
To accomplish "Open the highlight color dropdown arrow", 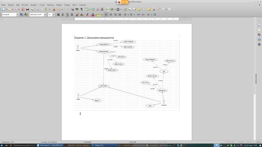I will (102, 15).
